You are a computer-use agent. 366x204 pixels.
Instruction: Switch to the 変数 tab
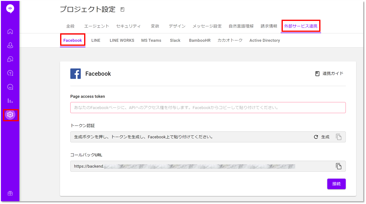click(x=155, y=26)
